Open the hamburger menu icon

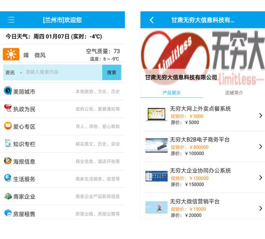11,20
